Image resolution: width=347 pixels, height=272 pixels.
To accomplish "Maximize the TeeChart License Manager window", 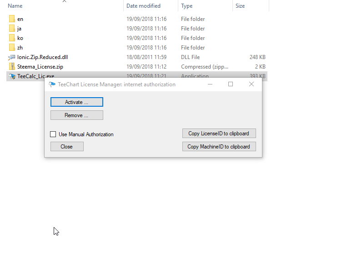I will tap(231, 84).
